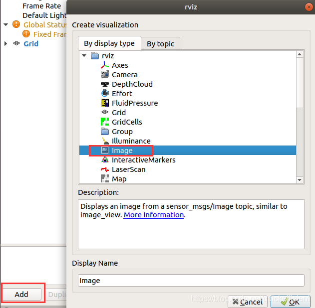Click the rviz folder label

[x=108, y=56]
